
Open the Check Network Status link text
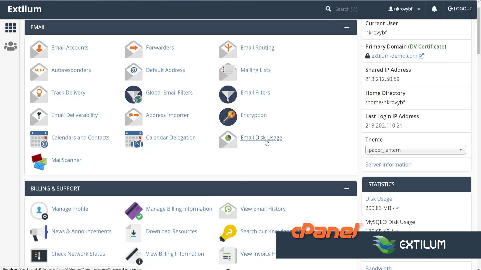pyautogui.click(x=78, y=254)
